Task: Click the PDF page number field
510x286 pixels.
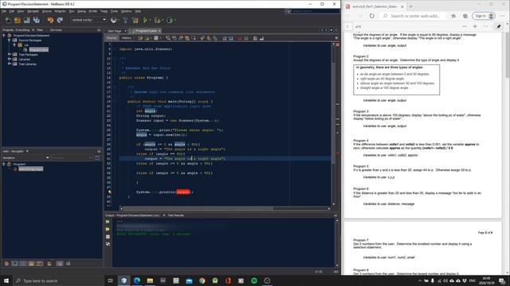Action: 347,26
